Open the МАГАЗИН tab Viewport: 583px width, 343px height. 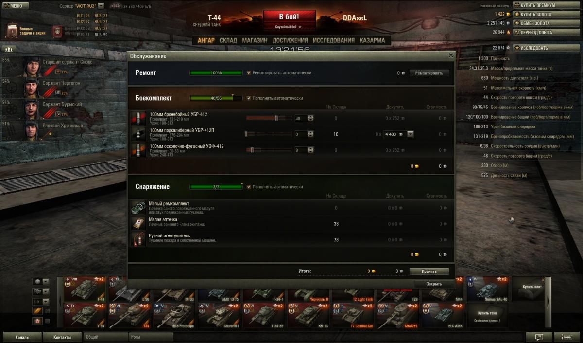pos(255,40)
